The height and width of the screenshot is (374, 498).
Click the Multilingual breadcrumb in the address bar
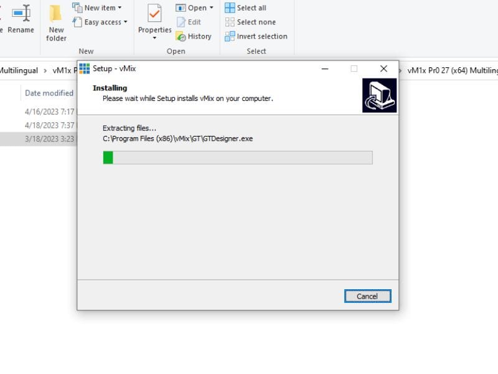(19, 70)
